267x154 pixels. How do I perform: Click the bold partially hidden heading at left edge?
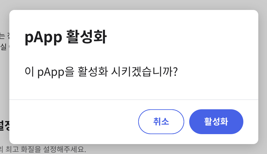5,126
